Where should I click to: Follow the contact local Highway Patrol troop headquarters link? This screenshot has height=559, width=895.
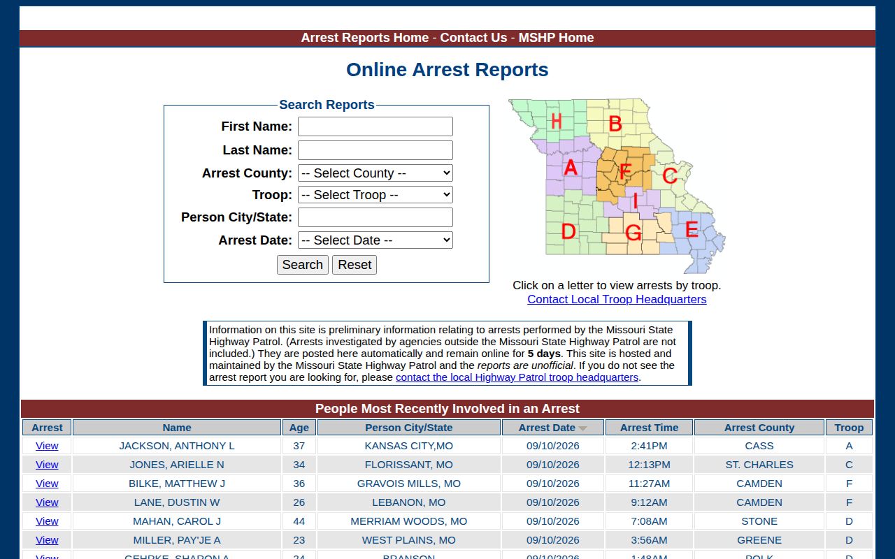(517, 377)
